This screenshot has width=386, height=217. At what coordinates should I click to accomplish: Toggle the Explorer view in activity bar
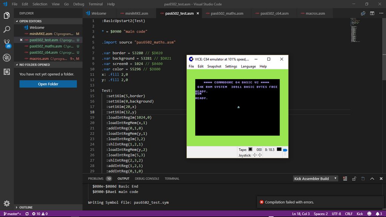pos(7,15)
